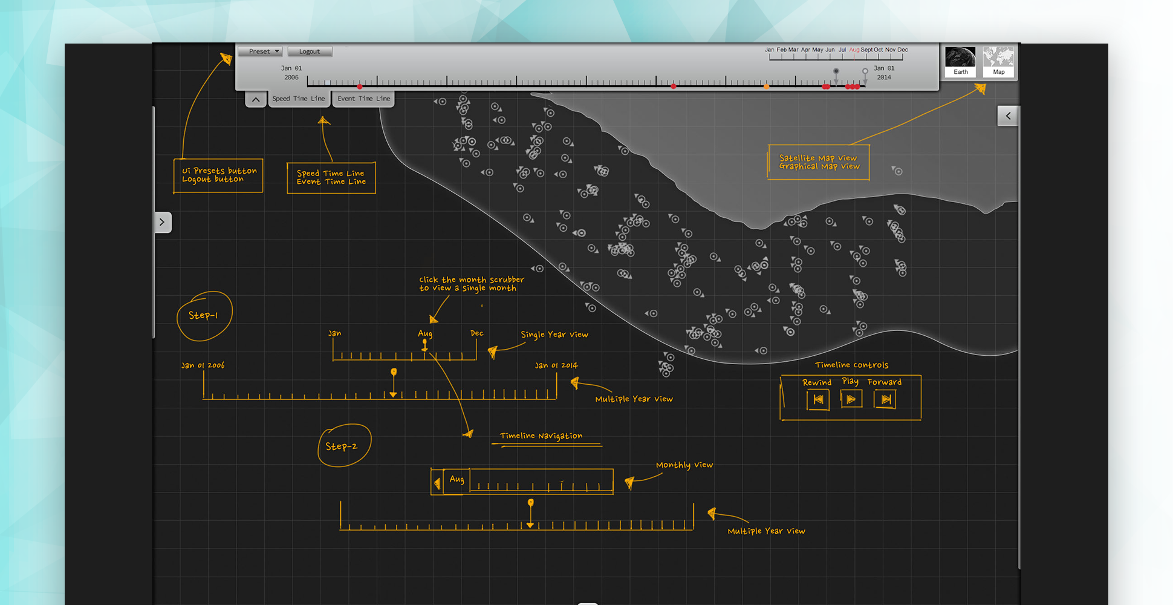Image resolution: width=1173 pixels, height=605 pixels.
Task: Click the Aug month on month scrubber
Action: click(854, 50)
